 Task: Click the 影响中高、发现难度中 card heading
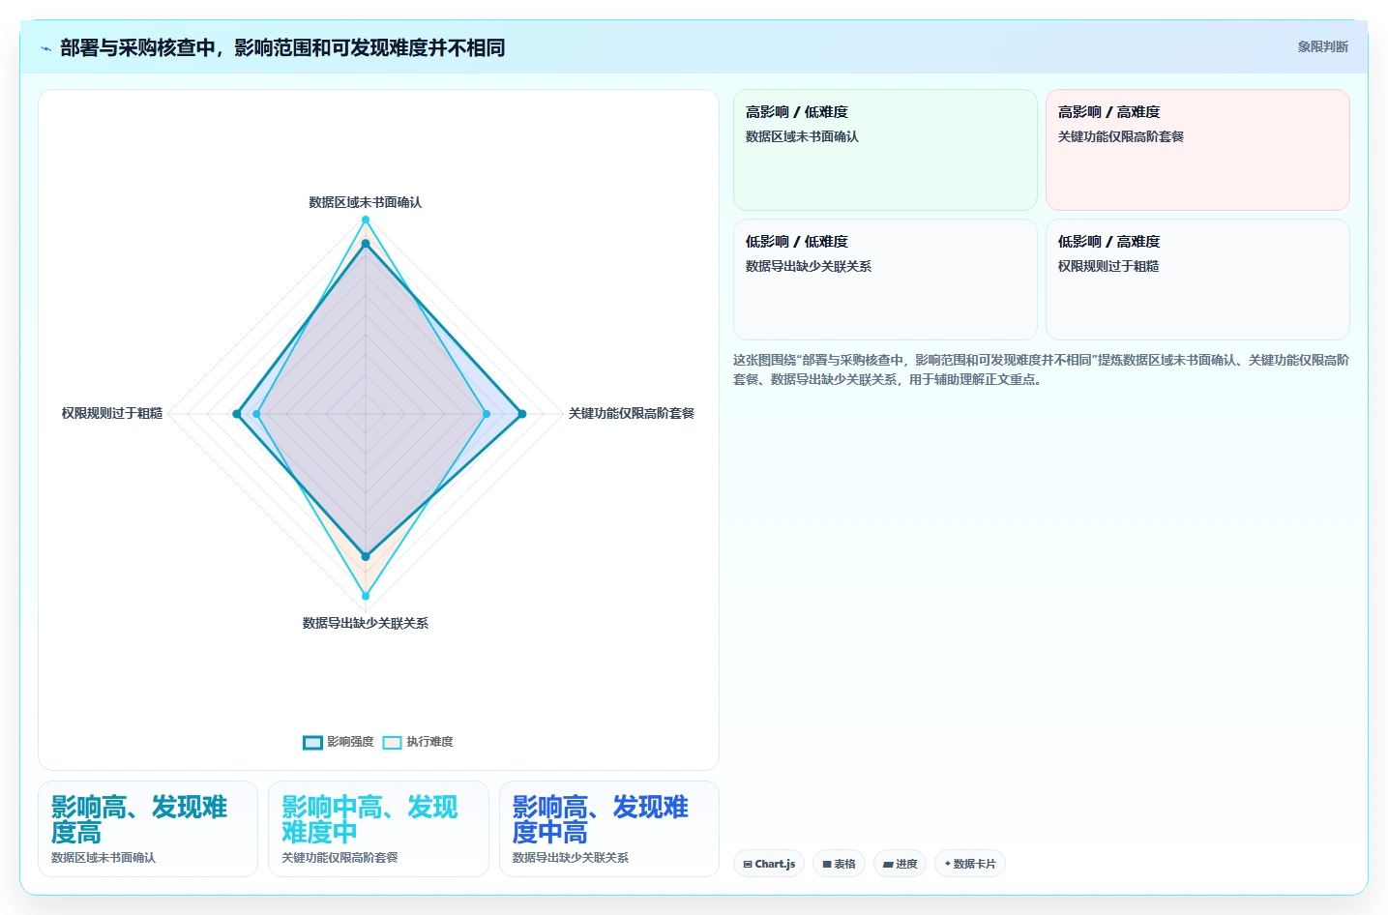(x=369, y=819)
